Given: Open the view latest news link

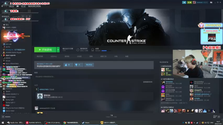Looking at the screenshot, I should pos(148,82).
